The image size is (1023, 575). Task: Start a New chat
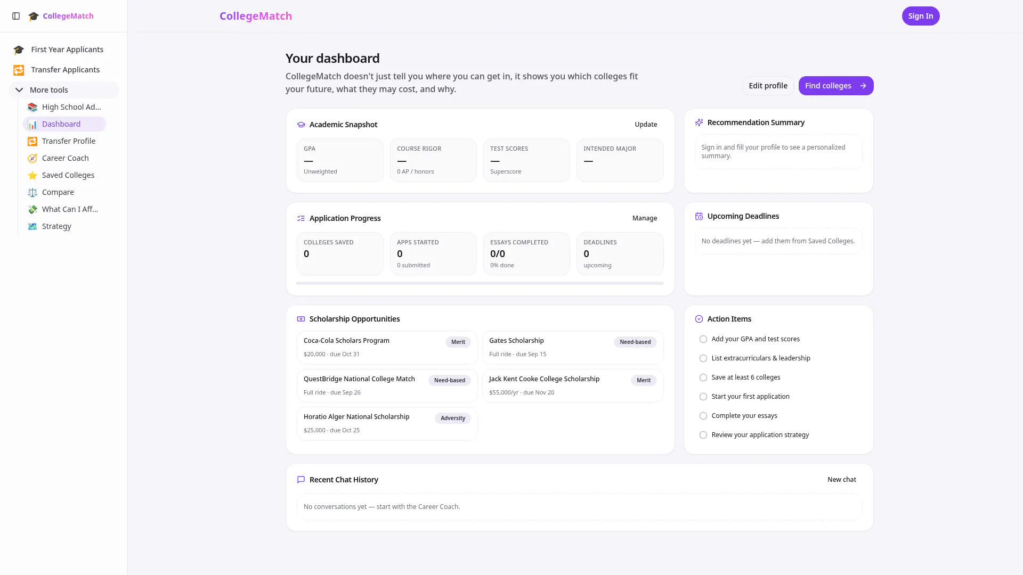point(842,480)
